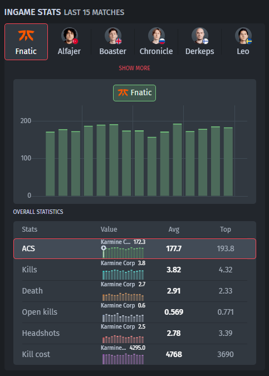The height and width of the screenshot is (376, 269).
Task: Click the Value column header
Action: point(109,229)
